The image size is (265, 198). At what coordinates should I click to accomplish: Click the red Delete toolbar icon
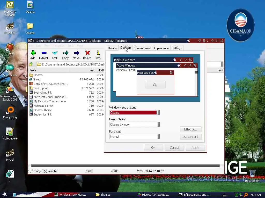87,53
